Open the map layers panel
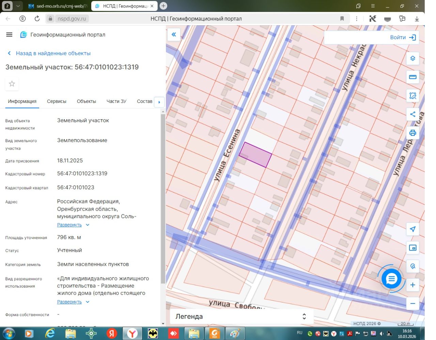This screenshot has width=436, height=340. click(412, 58)
